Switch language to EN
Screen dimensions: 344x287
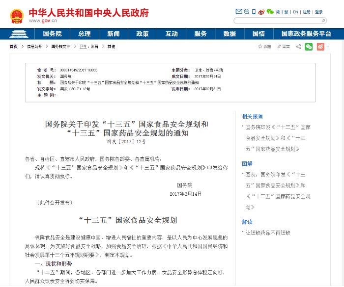296,12
